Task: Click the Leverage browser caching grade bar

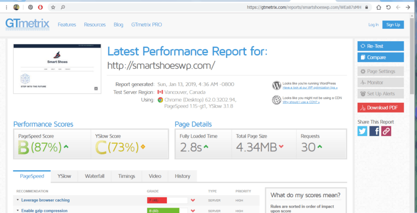Action: coord(167,200)
